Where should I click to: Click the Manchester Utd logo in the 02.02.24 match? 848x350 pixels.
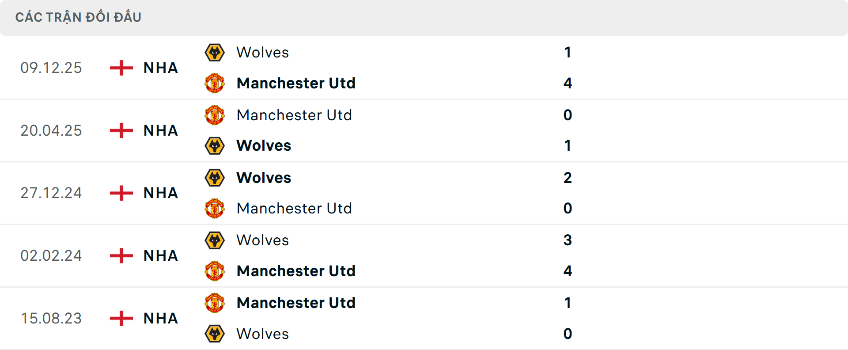tap(215, 271)
